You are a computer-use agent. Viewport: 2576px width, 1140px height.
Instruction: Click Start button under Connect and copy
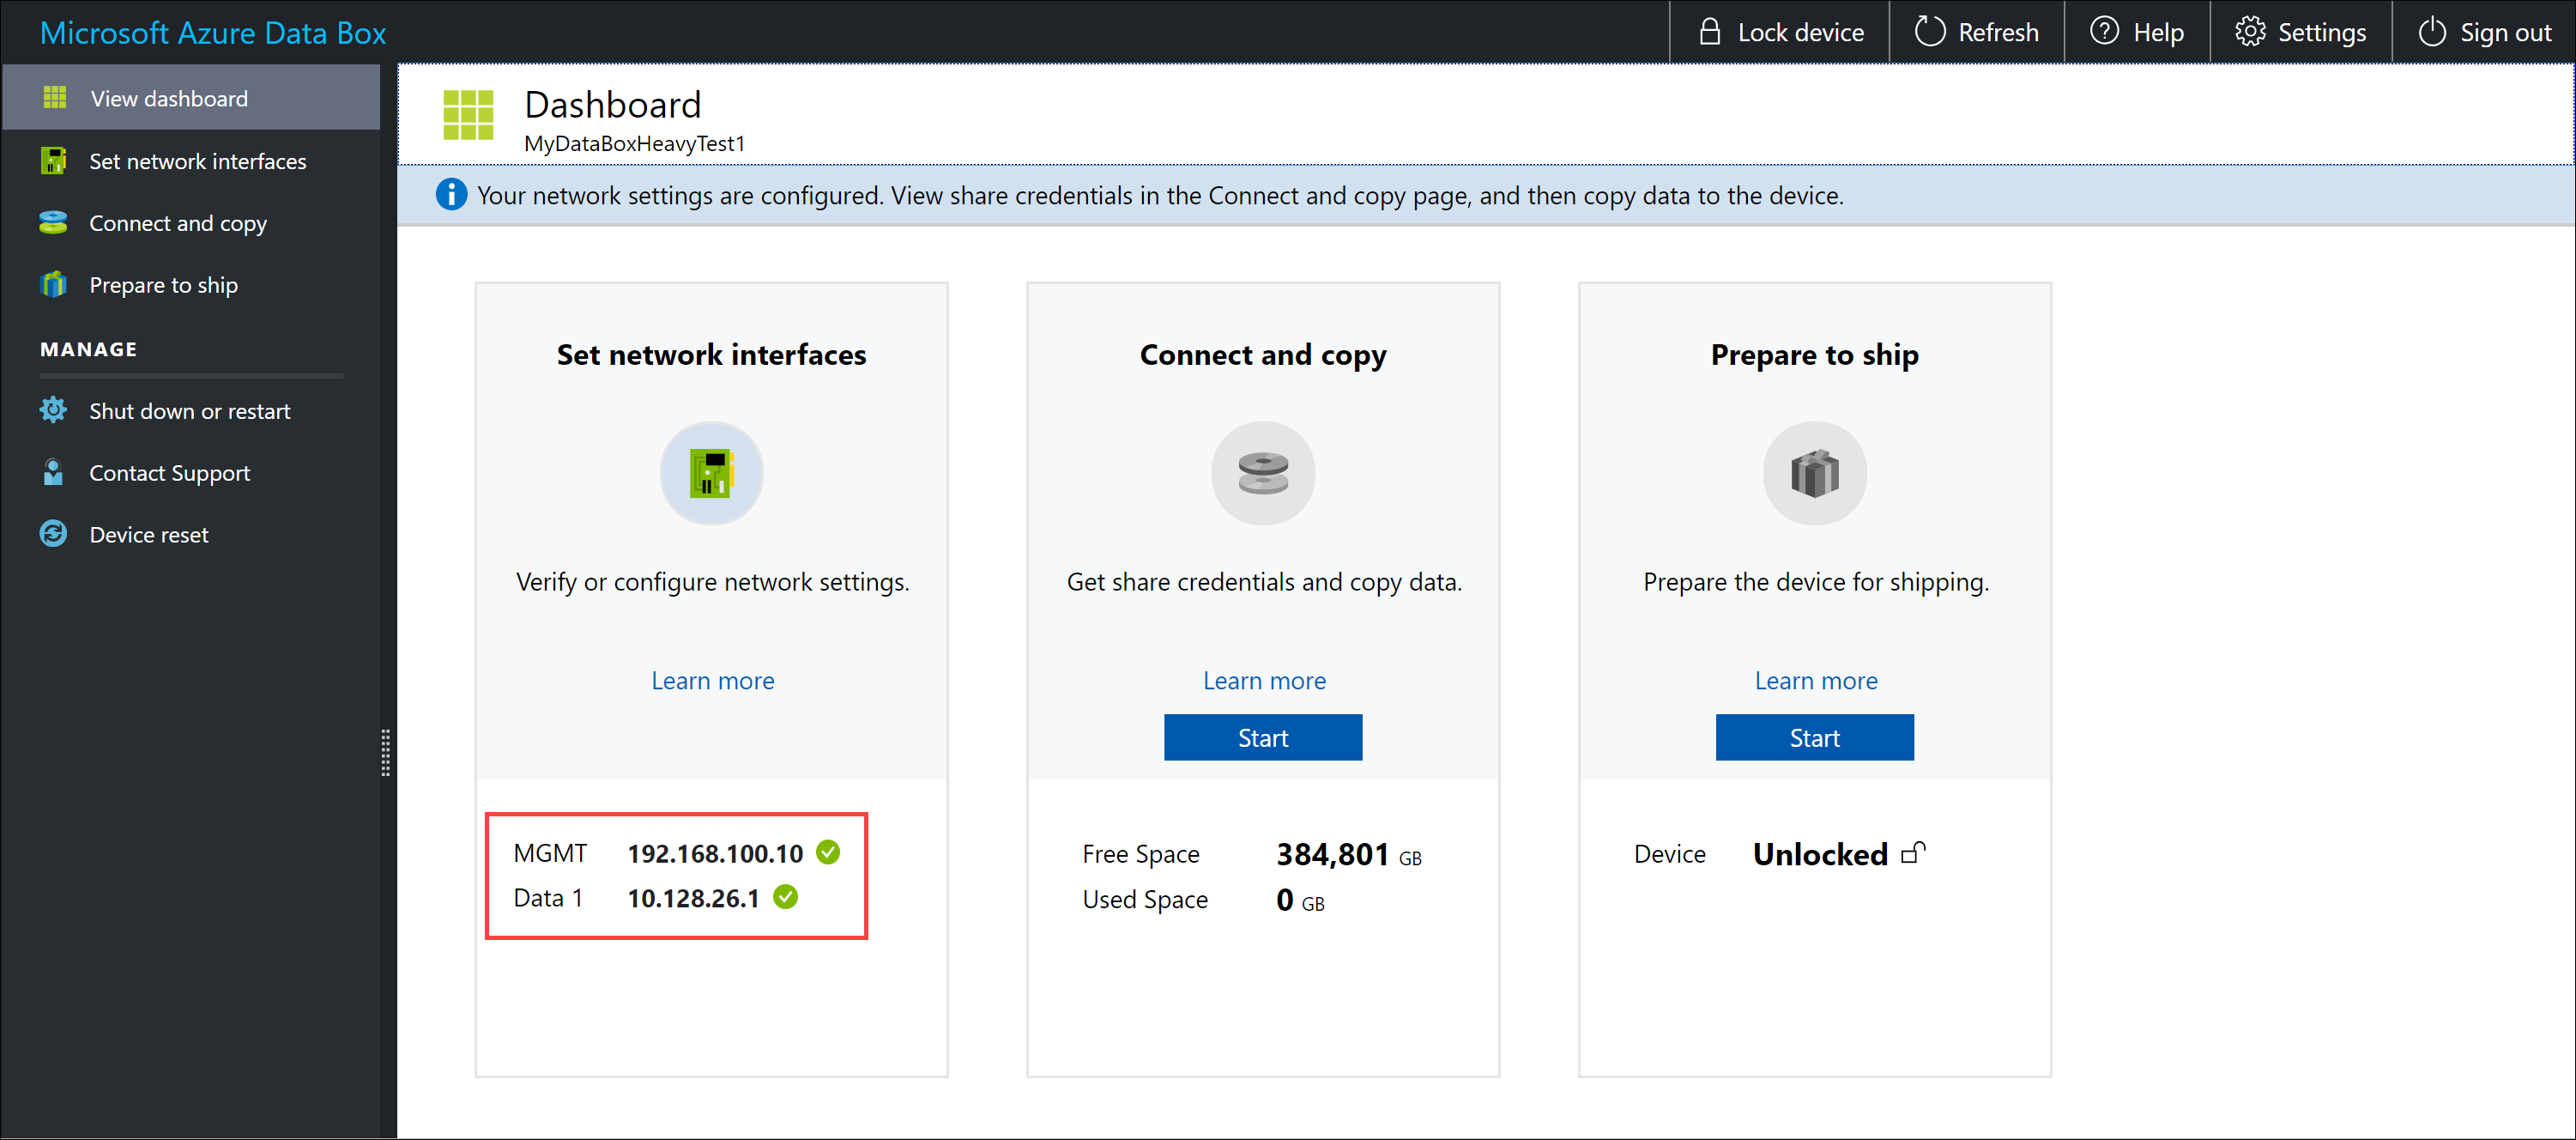click(1261, 736)
